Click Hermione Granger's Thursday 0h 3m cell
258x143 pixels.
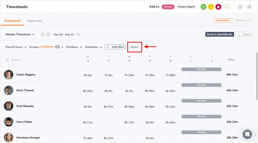tap(150, 138)
